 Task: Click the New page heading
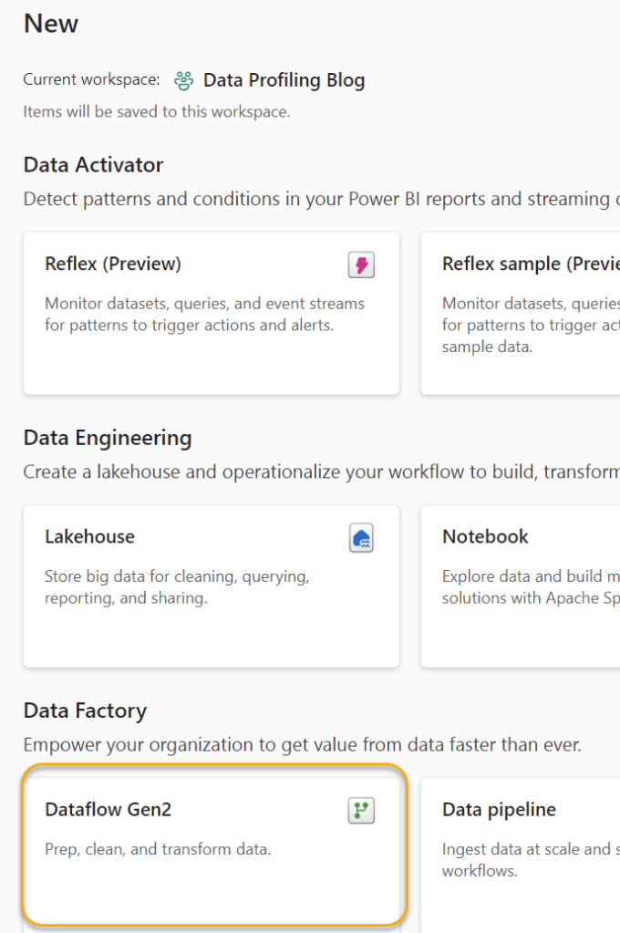click(51, 24)
